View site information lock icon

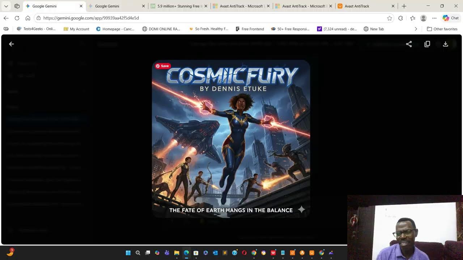[x=39, y=18]
